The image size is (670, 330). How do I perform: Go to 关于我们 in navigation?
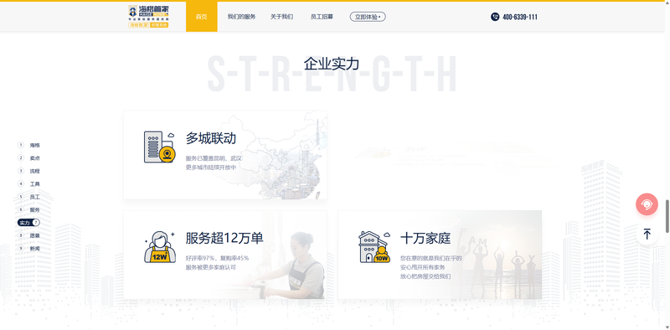281,17
